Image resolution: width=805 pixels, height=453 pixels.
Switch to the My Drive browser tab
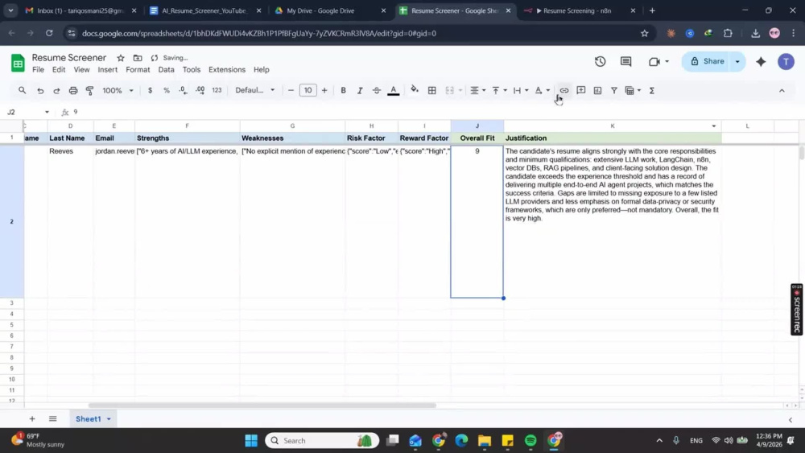pos(328,10)
